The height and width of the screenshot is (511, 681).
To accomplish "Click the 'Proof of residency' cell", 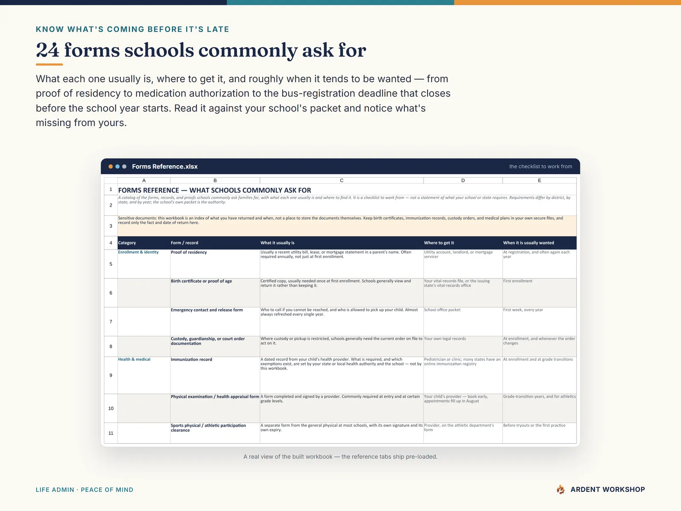I will [215, 264].
